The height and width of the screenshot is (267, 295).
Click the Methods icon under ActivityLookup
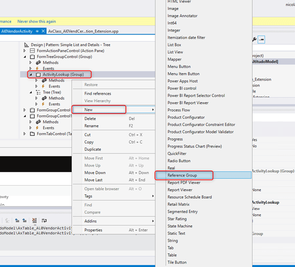pyautogui.click(x=45, y=80)
